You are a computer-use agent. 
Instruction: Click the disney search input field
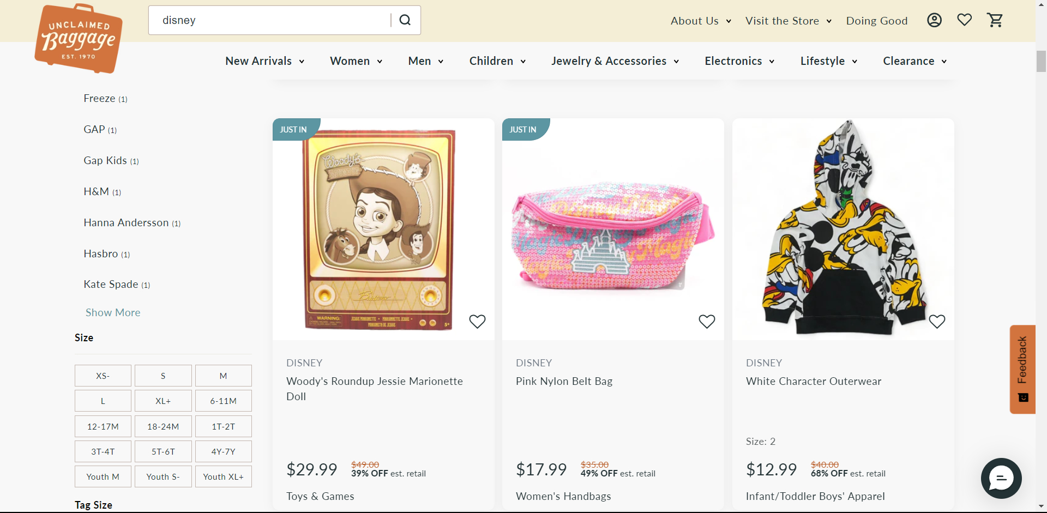tap(273, 20)
